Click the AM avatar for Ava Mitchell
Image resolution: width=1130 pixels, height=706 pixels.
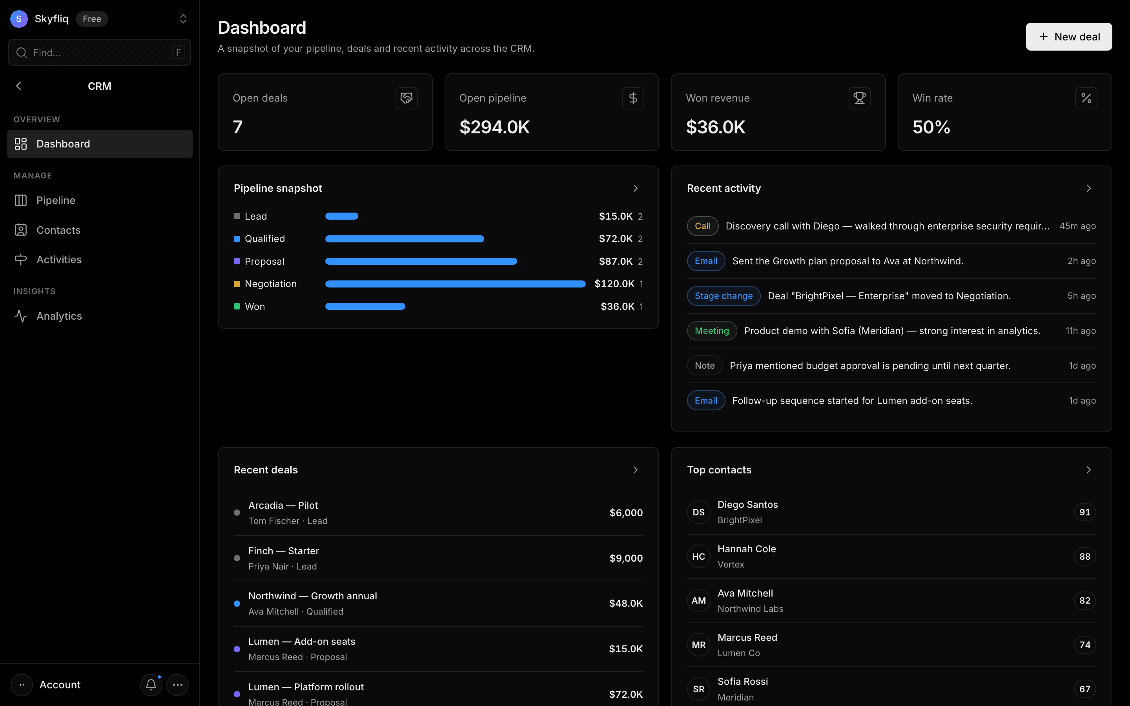click(x=698, y=600)
